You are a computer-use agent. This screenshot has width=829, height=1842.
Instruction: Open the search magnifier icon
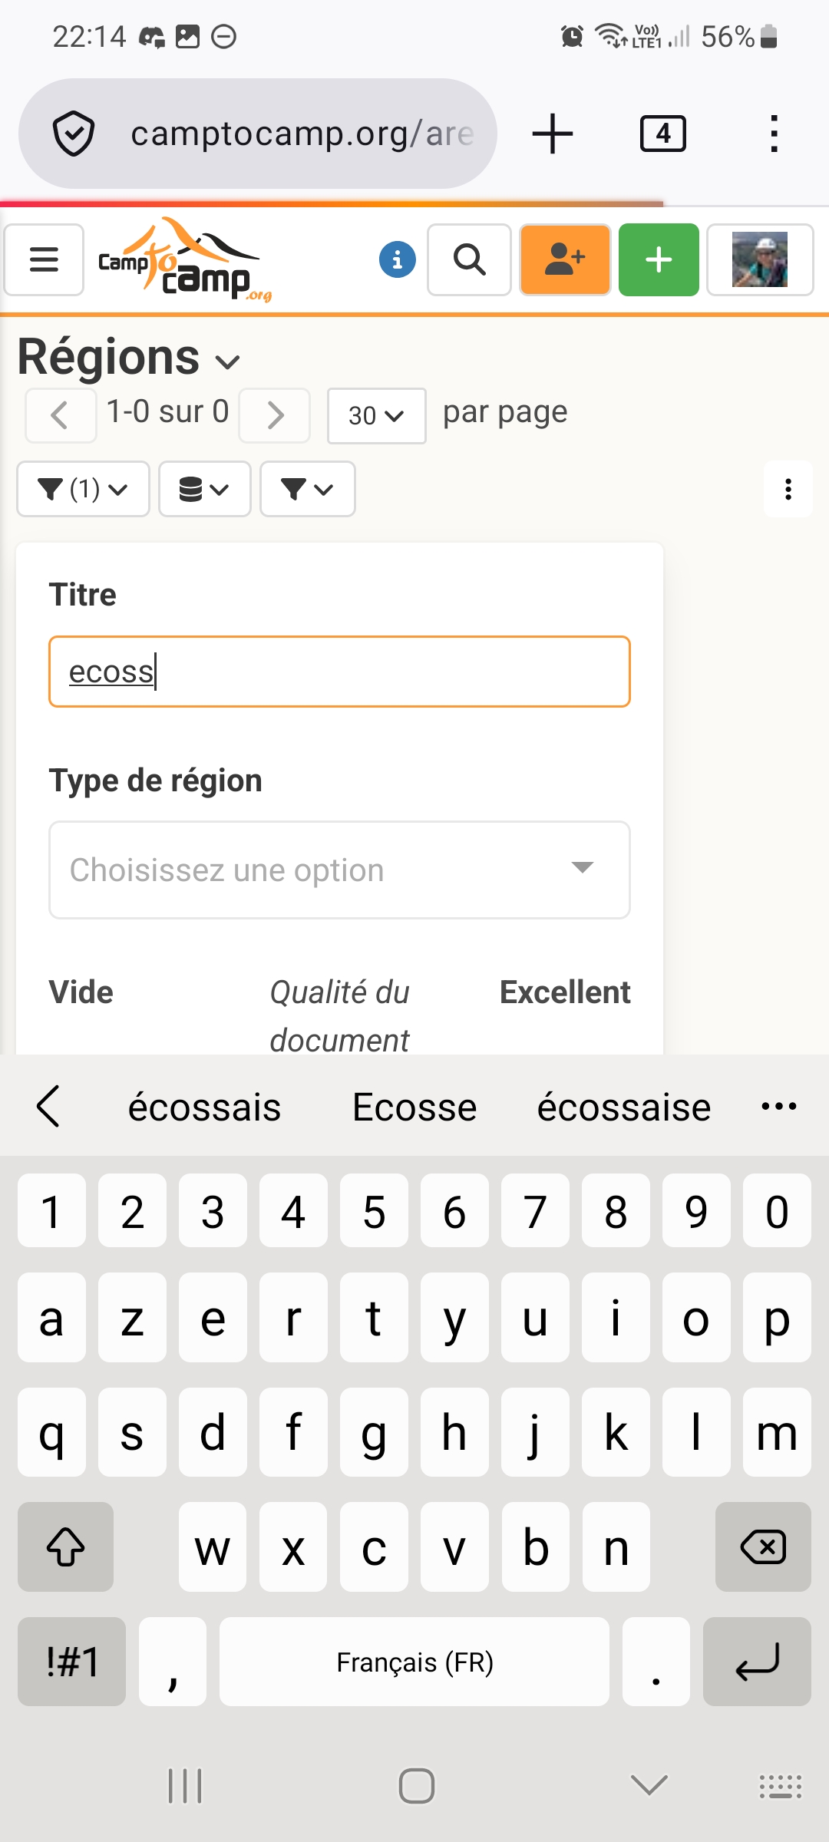point(469,259)
